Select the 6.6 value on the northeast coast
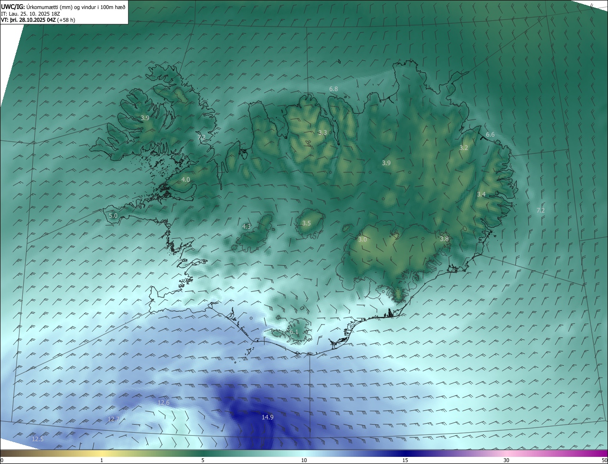This screenshot has width=608, height=464. click(490, 135)
